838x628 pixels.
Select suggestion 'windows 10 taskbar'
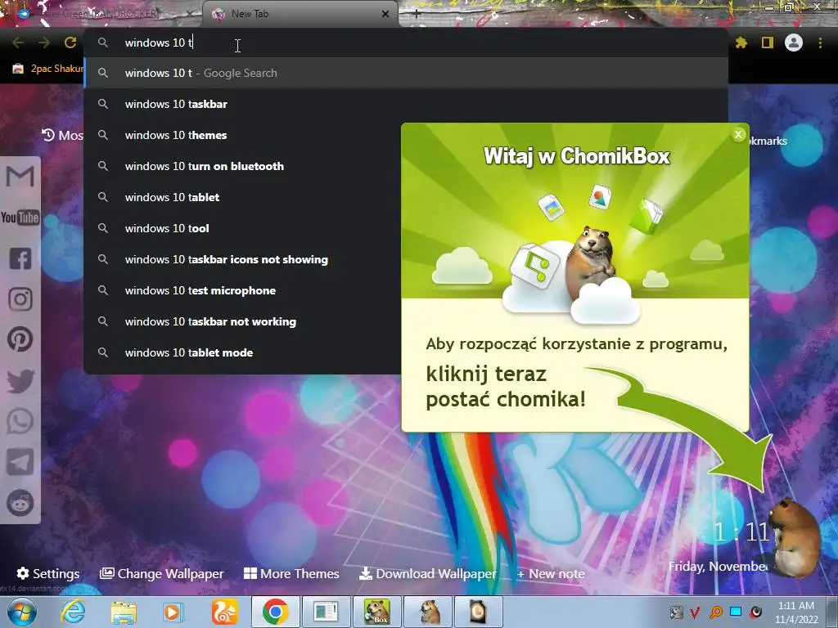406,104
